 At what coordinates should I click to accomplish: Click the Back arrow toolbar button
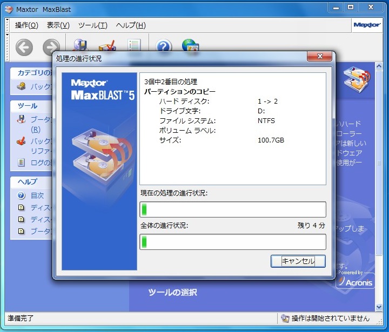pyautogui.click(x=24, y=47)
